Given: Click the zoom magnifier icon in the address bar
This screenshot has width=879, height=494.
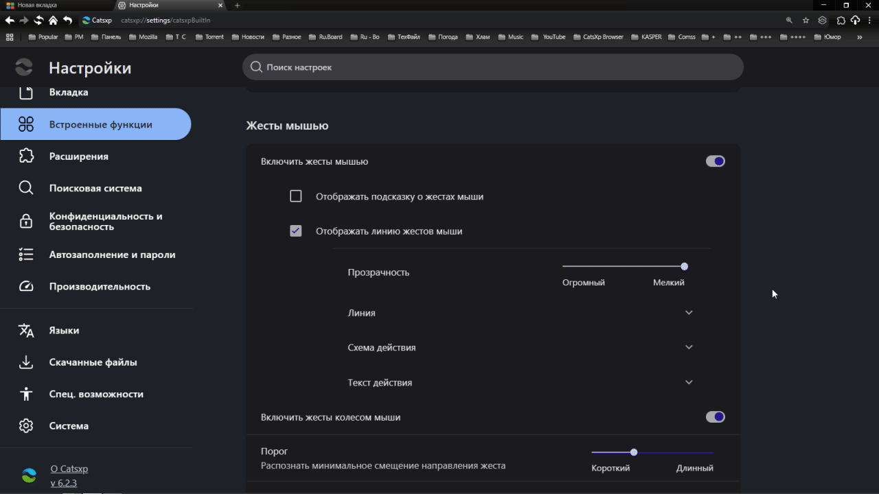Looking at the screenshot, I should coord(789,21).
